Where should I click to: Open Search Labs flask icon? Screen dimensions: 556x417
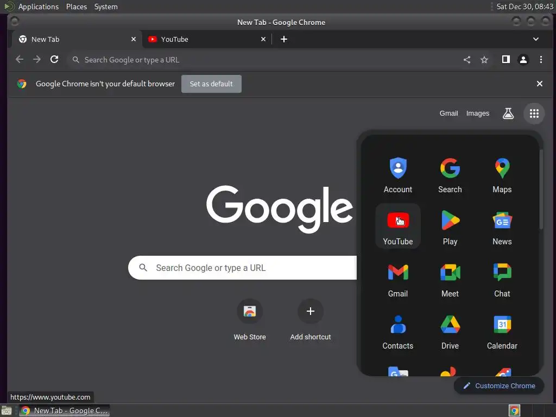pyautogui.click(x=508, y=113)
